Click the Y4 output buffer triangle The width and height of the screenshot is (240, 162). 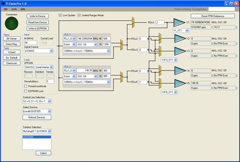180,70
